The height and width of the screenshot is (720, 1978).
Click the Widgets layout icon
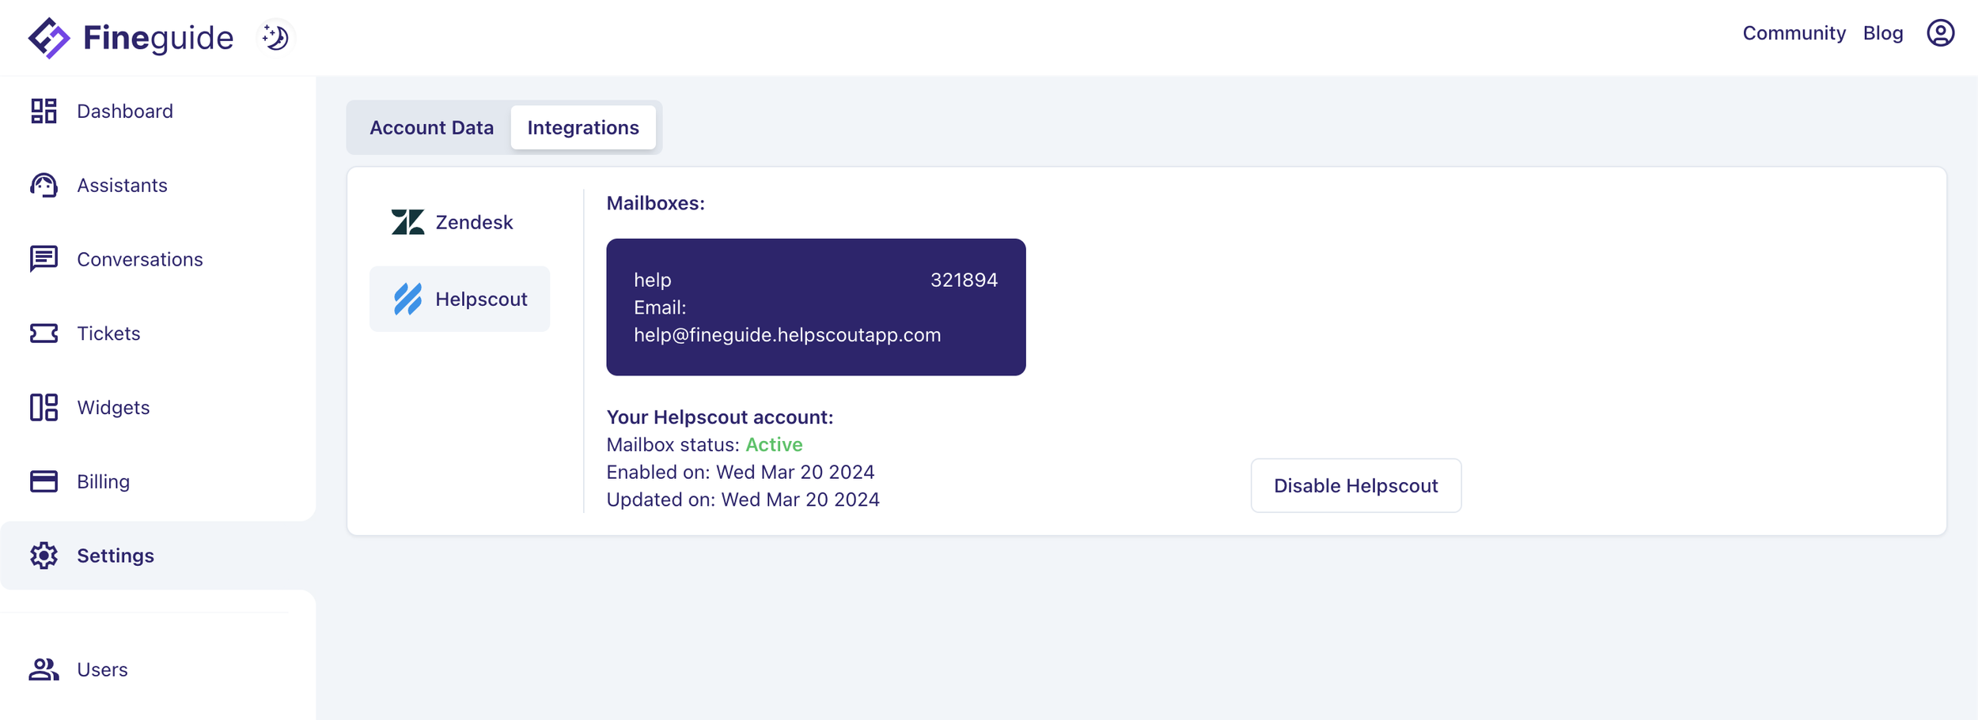pos(44,407)
